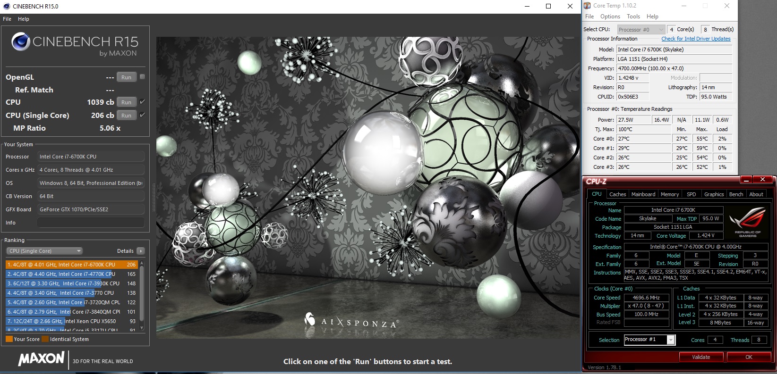The image size is (777, 374).
Task: Minimize the Core Temp window
Action: click(683, 6)
